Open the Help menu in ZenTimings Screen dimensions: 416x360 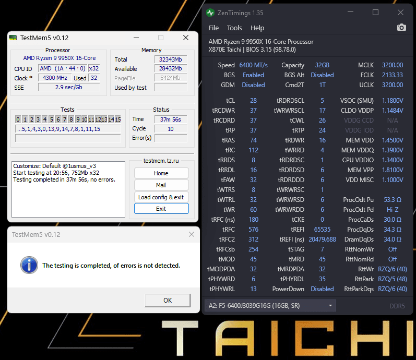pyautogui.click(x=257, y=28)
